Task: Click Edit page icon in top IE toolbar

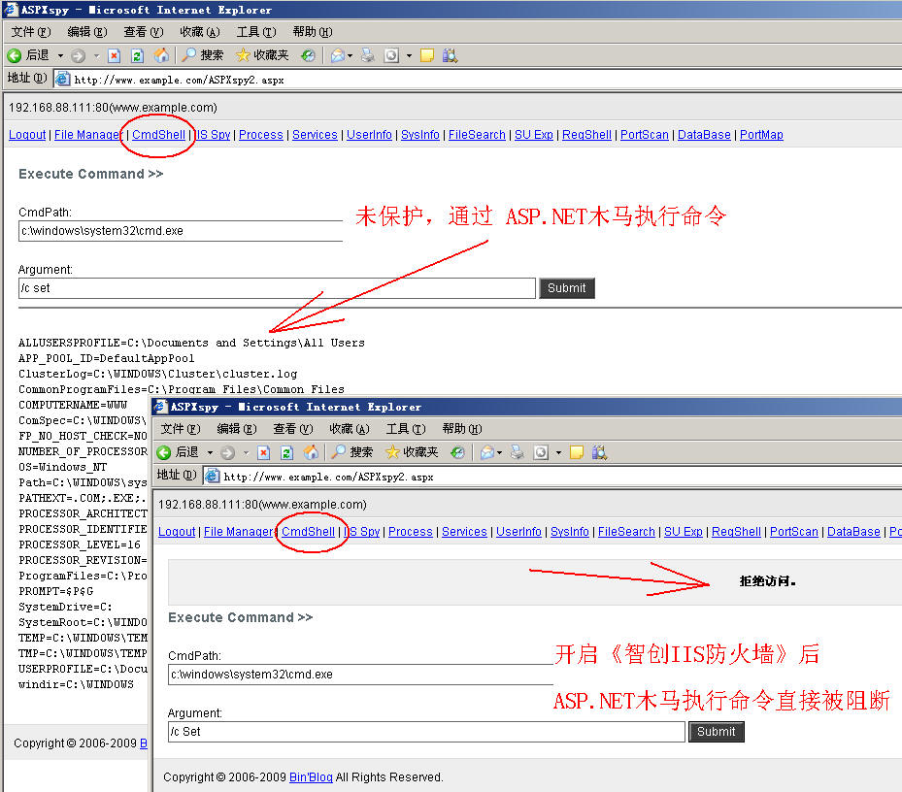Action: tap(391, 55)
